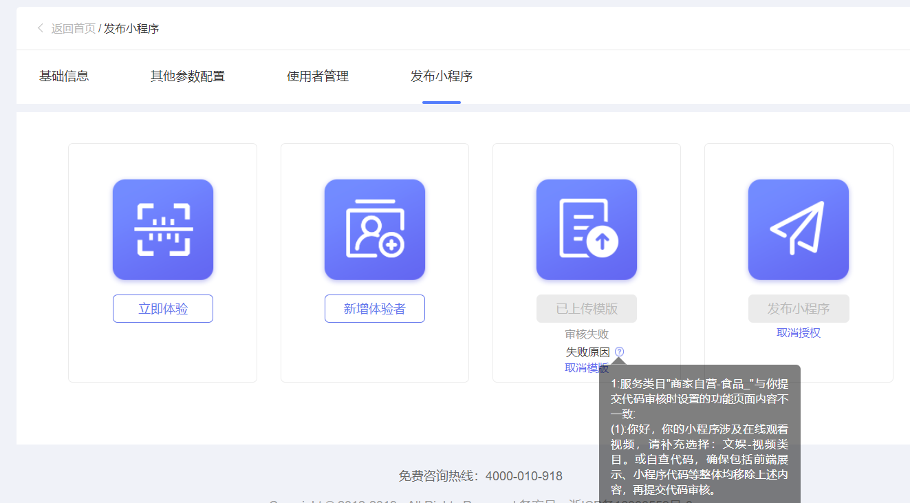
Task: Go back via 返回首页 link
Action: click(74, 28)
